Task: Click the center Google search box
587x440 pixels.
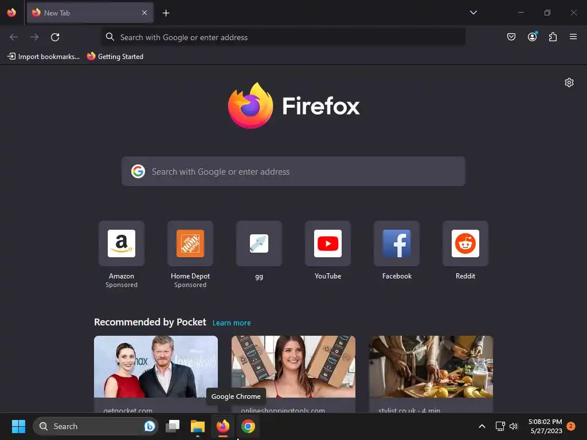Action: pos(293,171)
